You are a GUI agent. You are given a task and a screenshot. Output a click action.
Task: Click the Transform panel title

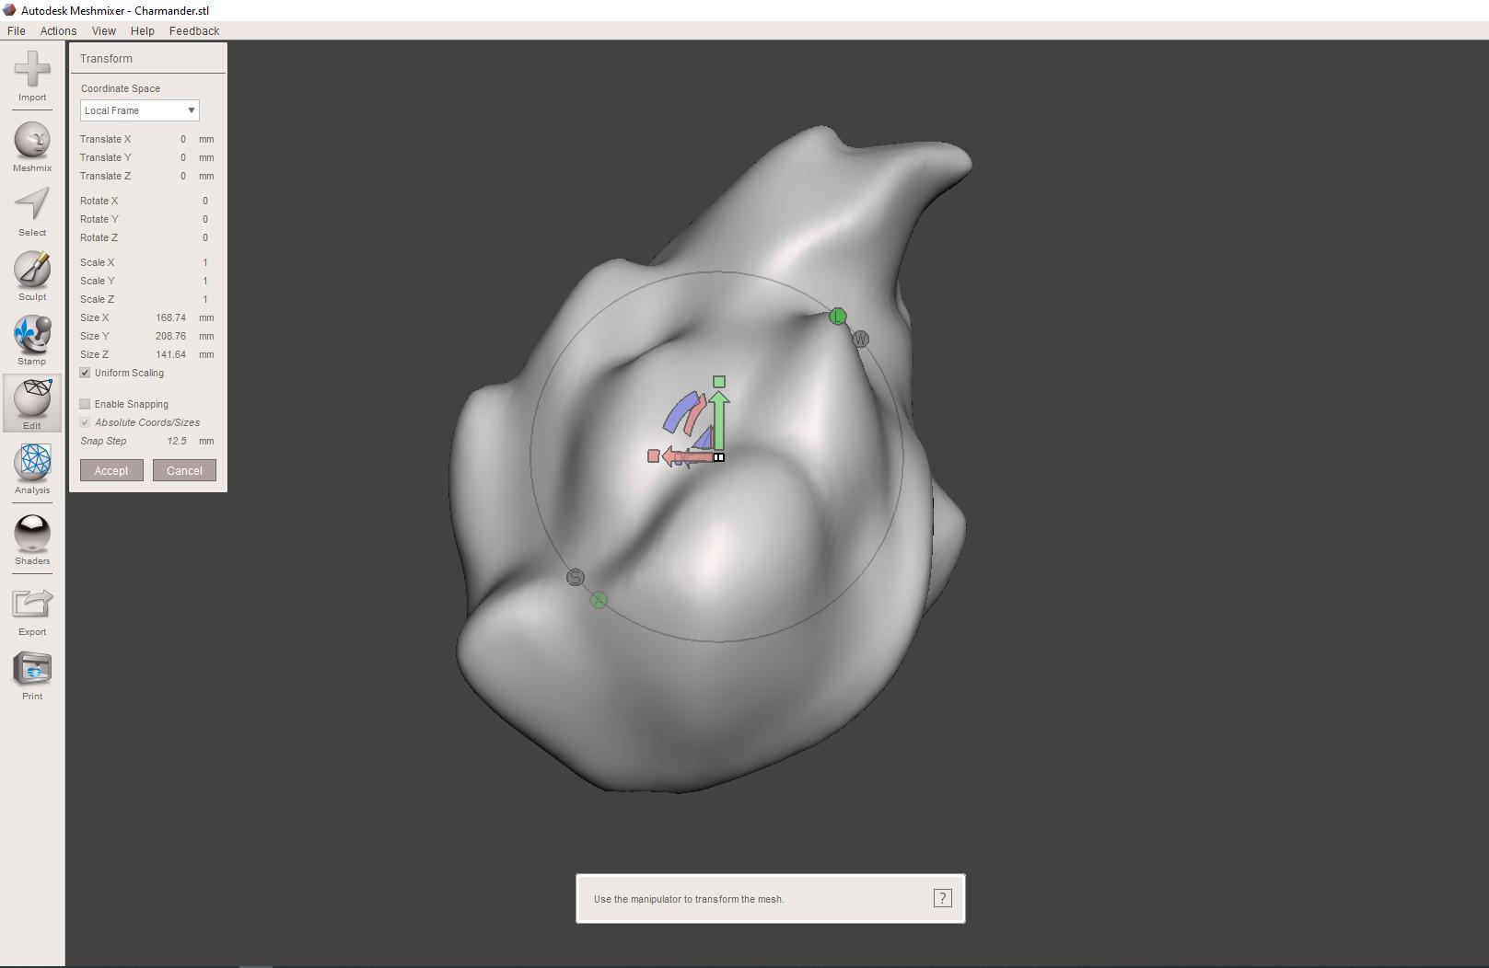click(106, 58)
